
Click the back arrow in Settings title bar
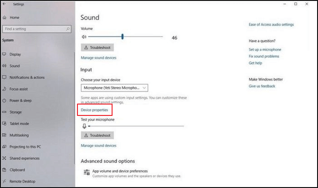pos(4,4)
